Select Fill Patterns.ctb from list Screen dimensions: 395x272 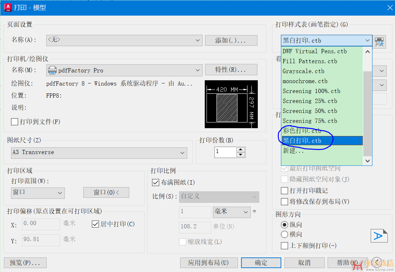pyautogui.click(x=322, y=61)
